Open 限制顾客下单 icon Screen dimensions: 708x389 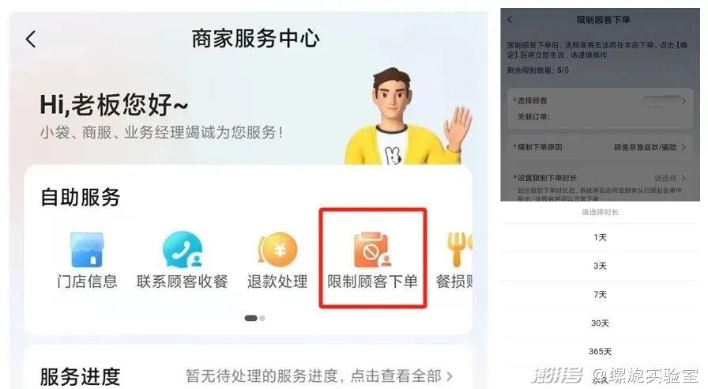pyautogui.click(x=372, y=250)
